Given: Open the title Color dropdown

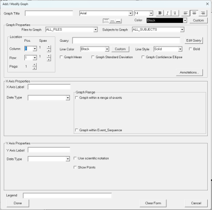Looking at the screenshot, I should (185, 21).
